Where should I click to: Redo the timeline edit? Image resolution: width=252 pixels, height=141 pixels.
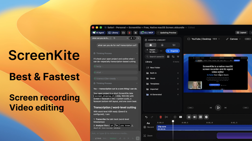click(152, 117)
